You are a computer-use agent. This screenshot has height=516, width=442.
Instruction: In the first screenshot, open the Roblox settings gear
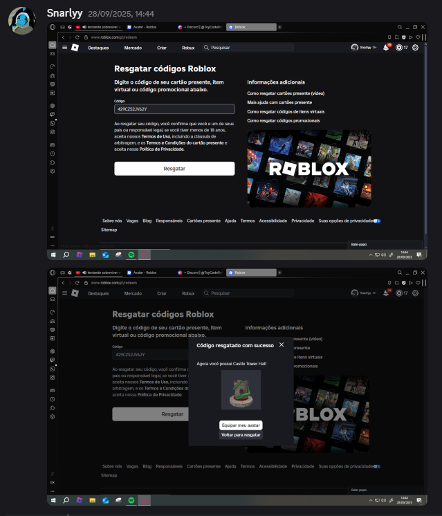[x=415, y=48]
